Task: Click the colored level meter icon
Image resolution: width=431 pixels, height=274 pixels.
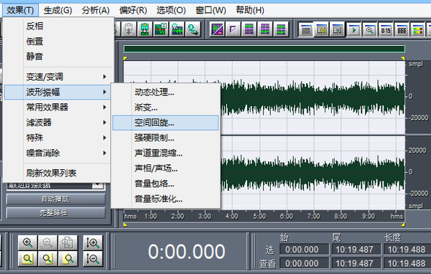Action: coord(417,29)
